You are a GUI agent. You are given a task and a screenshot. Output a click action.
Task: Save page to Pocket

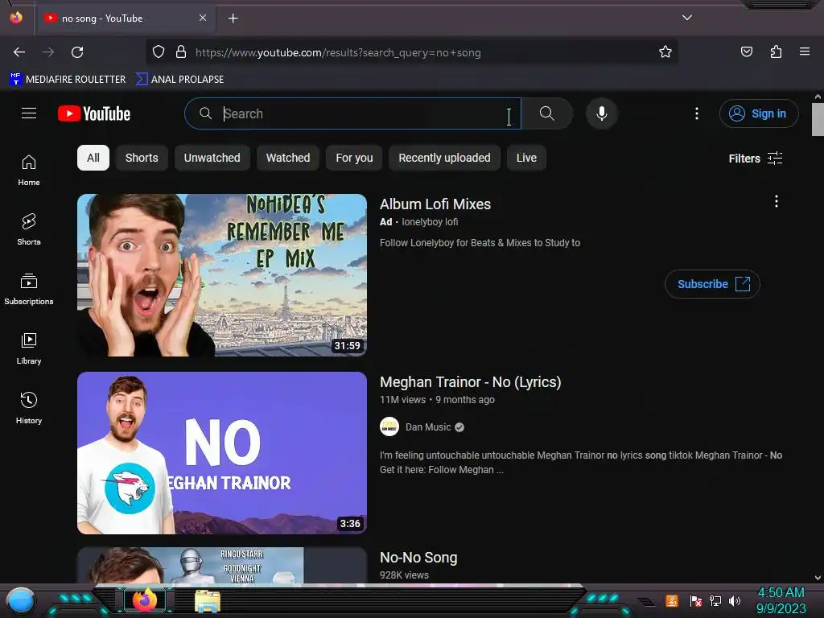tap(747, 52)
